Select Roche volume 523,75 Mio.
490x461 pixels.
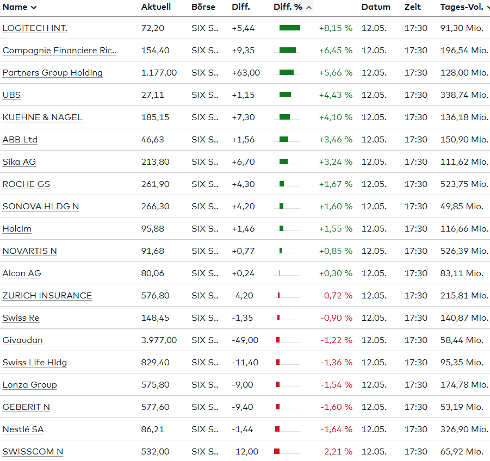[x=464, y=184]
